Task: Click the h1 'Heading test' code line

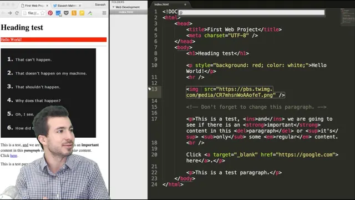Action: (x=217, y=53)
